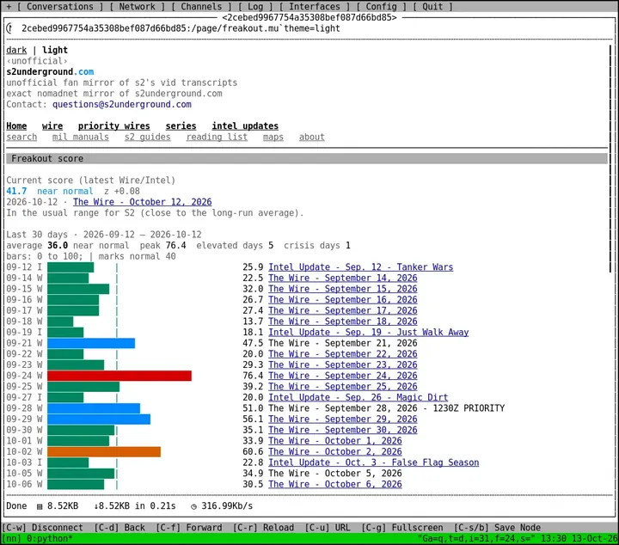
Task: Click the orange 10-02 elevated bar
Action: [x=104, y=451]
